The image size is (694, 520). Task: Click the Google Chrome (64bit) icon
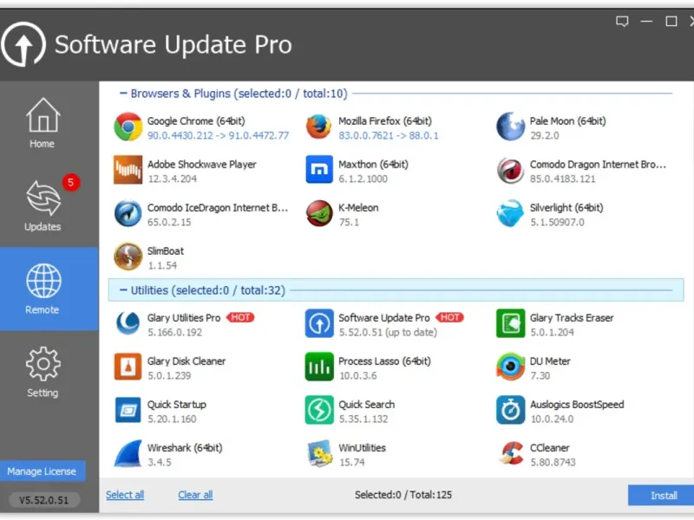[x=128, y=127]
